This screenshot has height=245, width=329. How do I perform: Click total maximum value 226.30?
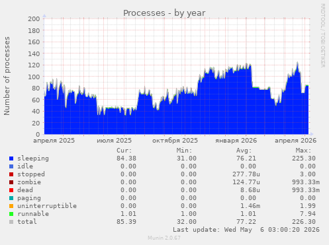coord(304,222)
